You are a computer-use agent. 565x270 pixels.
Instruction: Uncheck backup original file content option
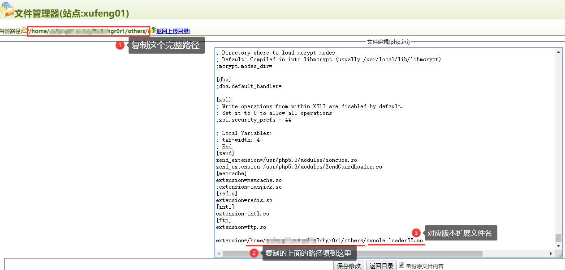[401, 265]
